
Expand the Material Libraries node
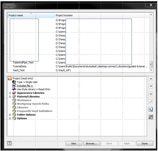point(10,97)
